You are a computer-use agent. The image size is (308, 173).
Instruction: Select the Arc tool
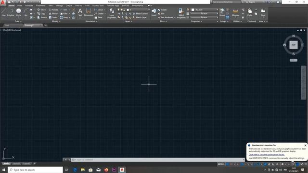[26, 12]
